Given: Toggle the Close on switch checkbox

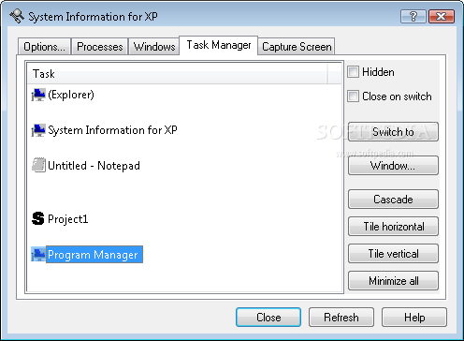Looking at the screenshot, I should pyautogui.click(x=353, y=96).
